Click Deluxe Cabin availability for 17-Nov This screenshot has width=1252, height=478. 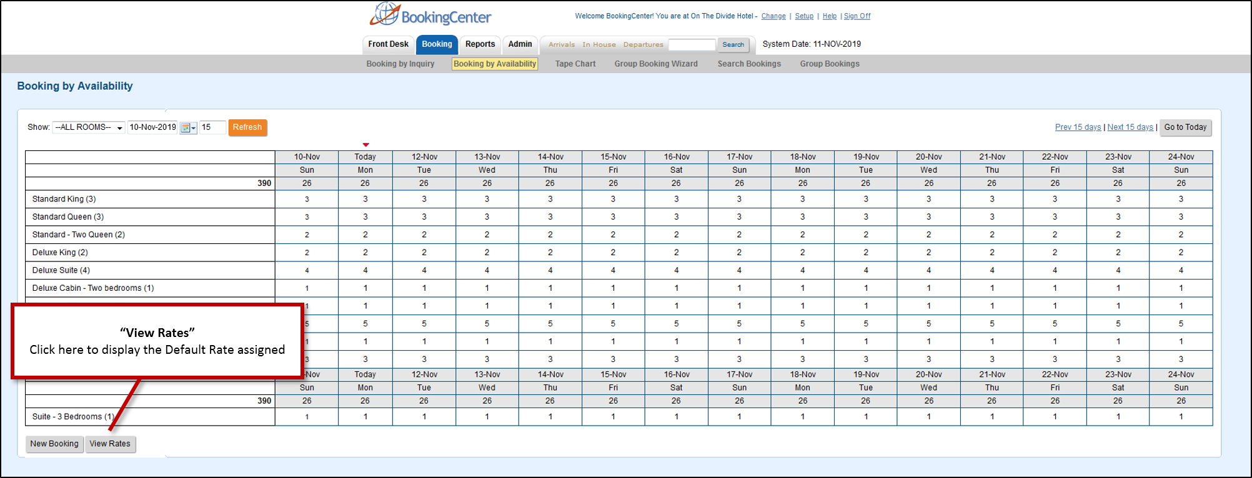coord(739,288)
